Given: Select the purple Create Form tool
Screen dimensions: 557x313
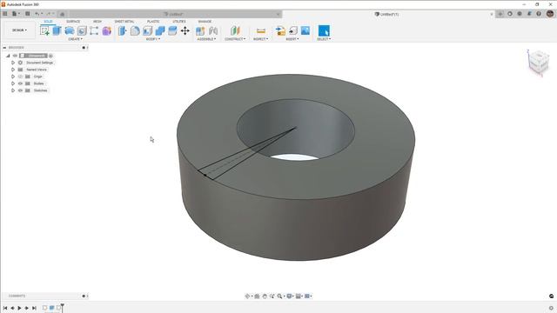Looking at the screenshot, I should 106,31.
